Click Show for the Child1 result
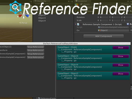 (x=120, y=48)
